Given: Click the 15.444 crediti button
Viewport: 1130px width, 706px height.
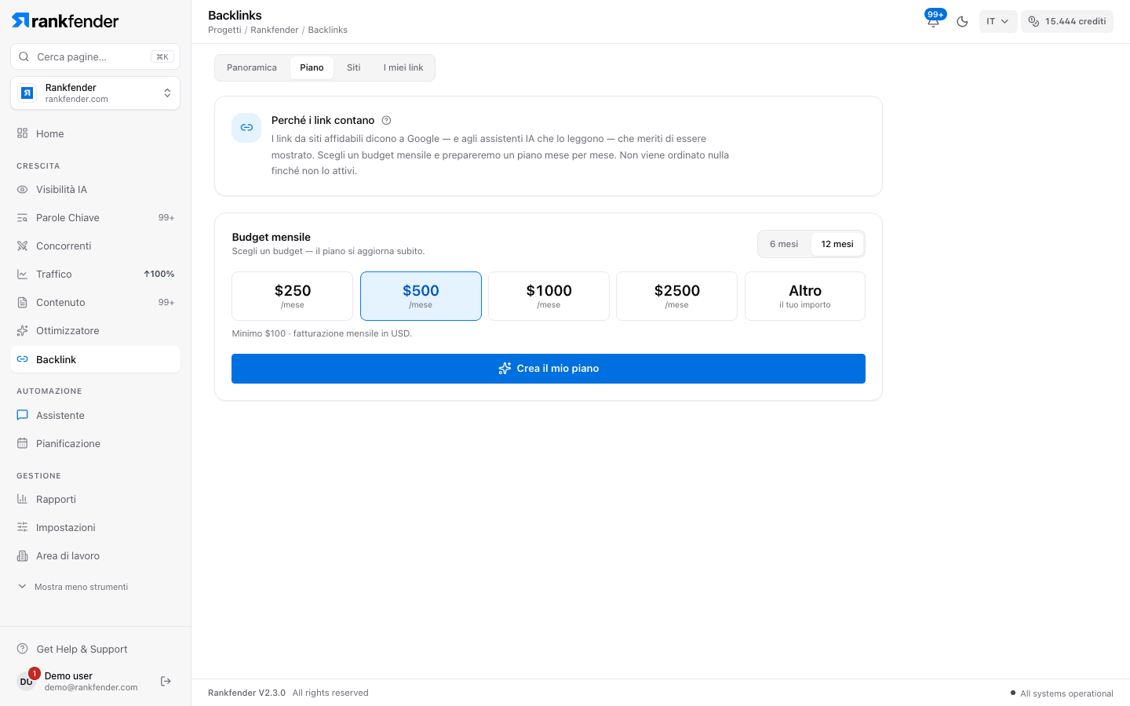Looking at the screenshot, I should (1067, 21).
